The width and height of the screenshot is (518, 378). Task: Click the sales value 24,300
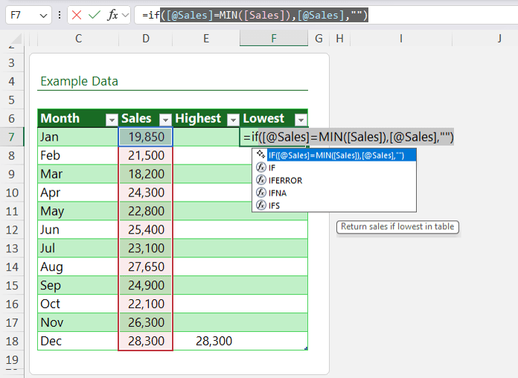pos(146,192)
